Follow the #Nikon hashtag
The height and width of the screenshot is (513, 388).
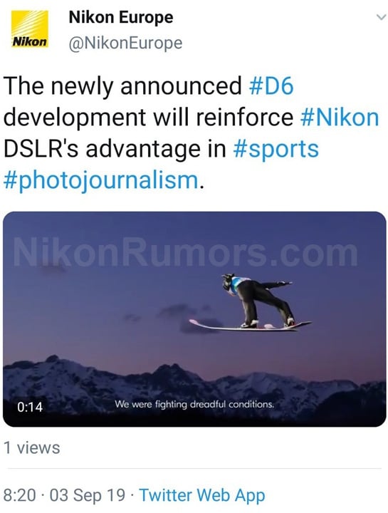[x=340, y=117]
